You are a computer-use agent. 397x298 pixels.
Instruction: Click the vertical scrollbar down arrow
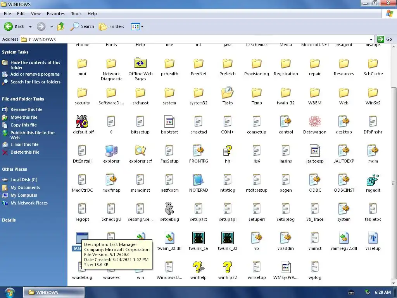point(394,283)
